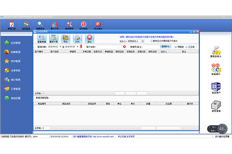Click 单价 column header

133,104
